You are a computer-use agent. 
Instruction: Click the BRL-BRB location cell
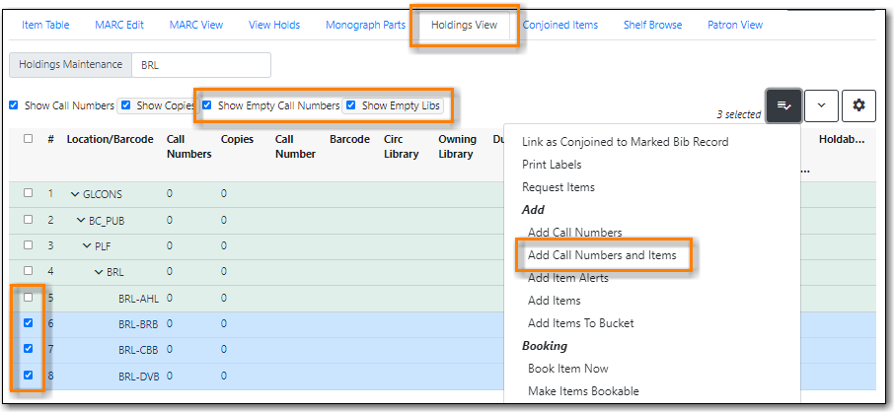(138, 324)
